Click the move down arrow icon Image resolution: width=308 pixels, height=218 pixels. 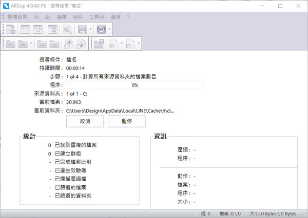[81, 45]
